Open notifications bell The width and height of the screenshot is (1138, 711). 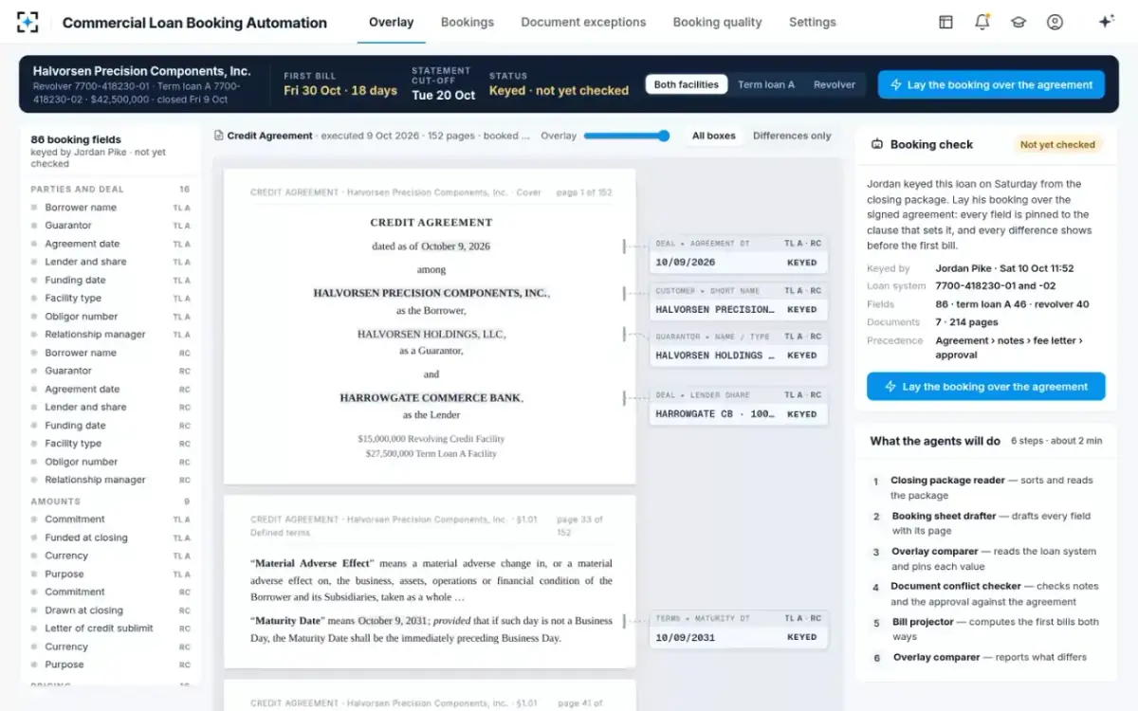982,22
